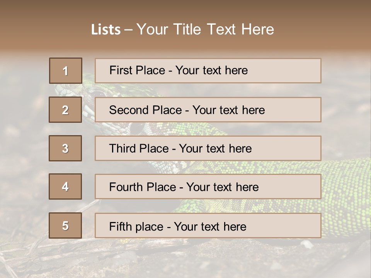Click the bold word Lists in title
Screen dimensions: 371x278
click(106, 30)
